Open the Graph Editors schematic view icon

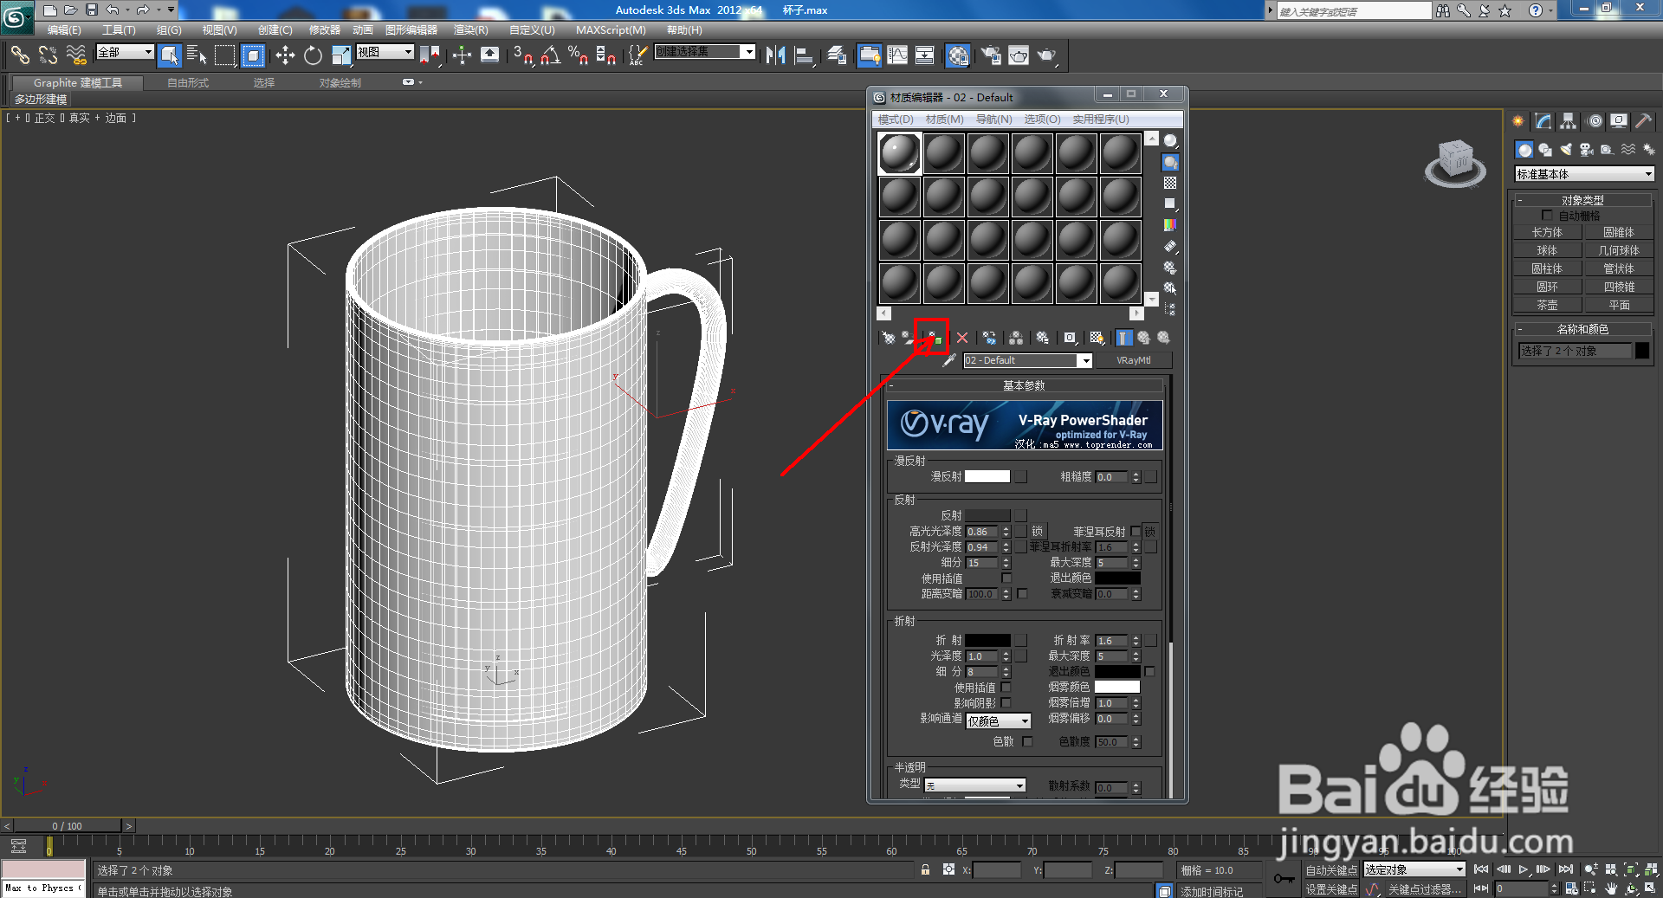point(924,55)
